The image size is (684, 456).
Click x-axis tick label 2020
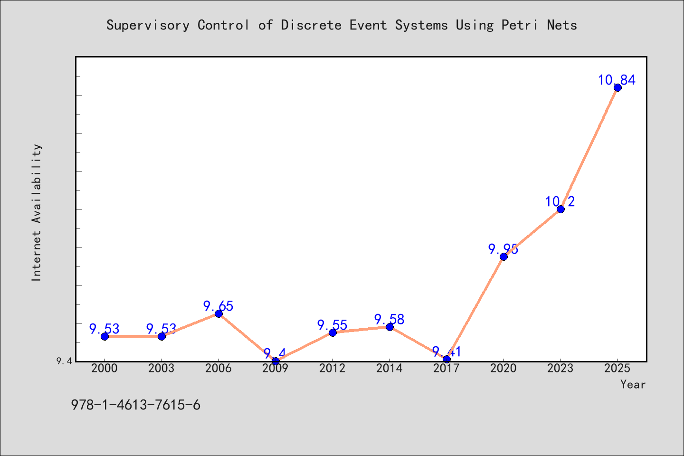[503, 369]
